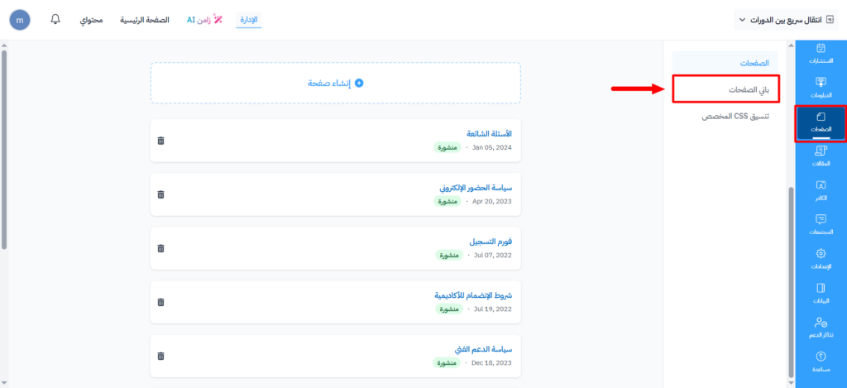Remove فورم التسجيل using its trash icon
Image resolution: width=847 pixels, height=388 pixels.
pyautogui.click(x=160, y=248)
